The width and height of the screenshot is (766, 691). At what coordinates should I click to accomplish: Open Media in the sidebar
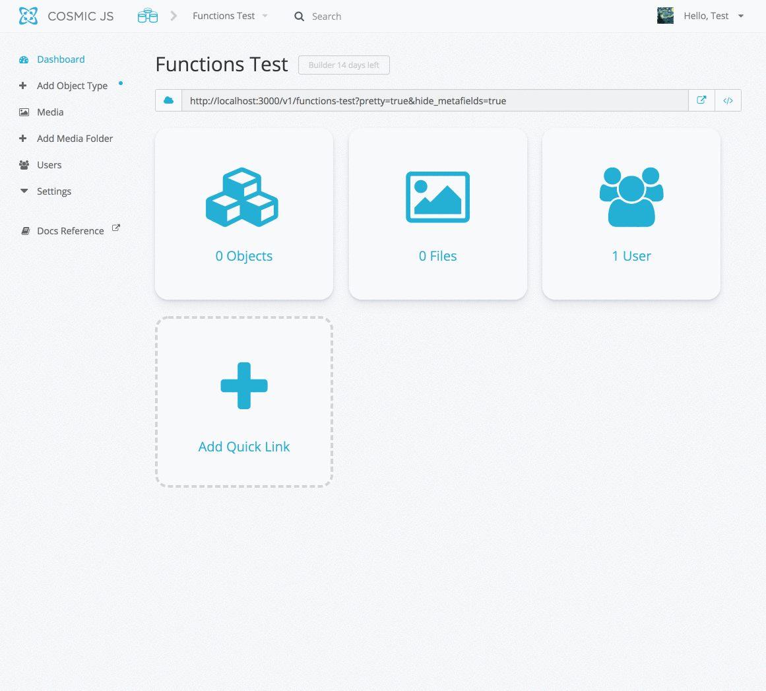pyautogui.click(x=50, y=112)
